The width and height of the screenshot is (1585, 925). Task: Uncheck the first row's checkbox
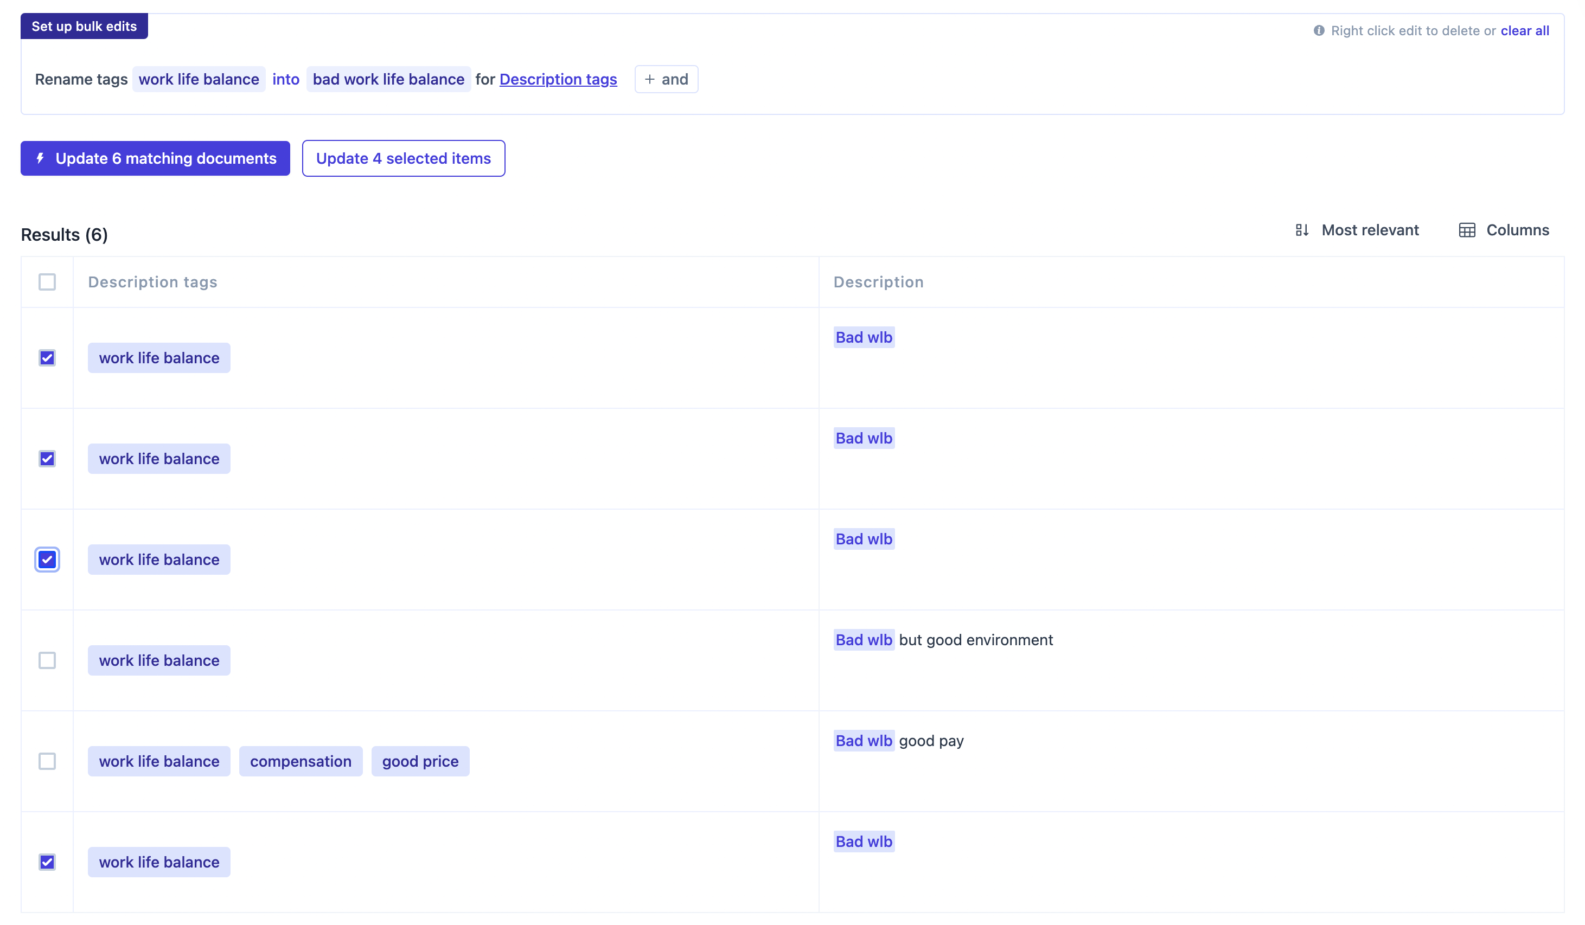47,358
